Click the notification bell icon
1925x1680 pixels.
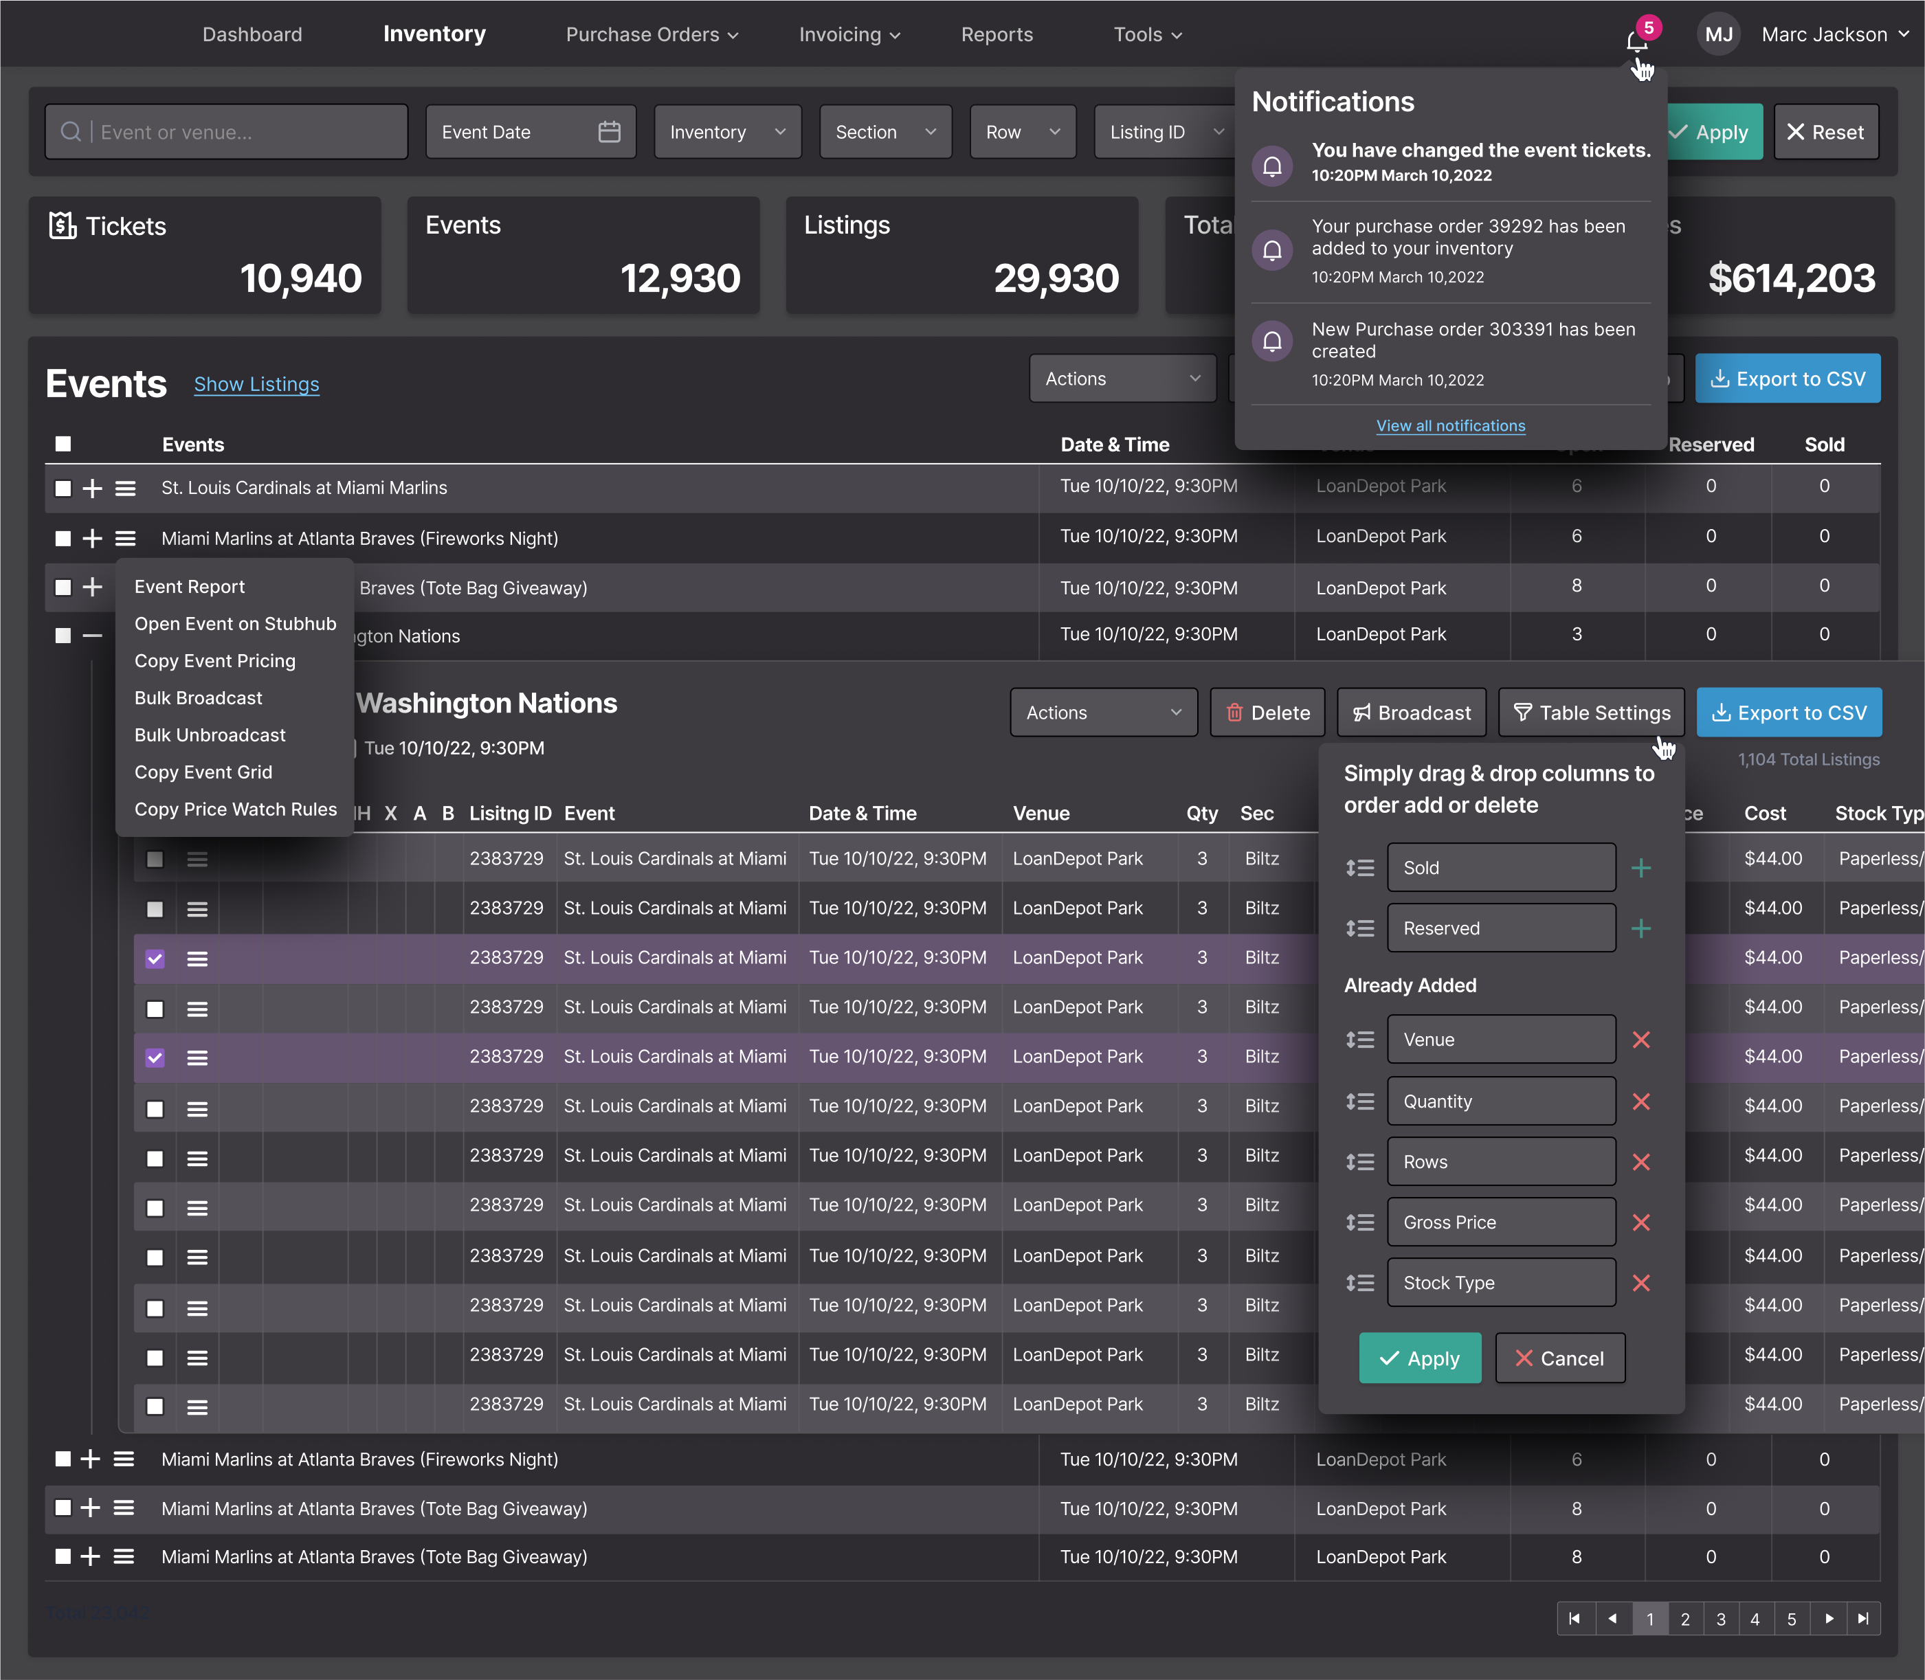pos(1636,41)
